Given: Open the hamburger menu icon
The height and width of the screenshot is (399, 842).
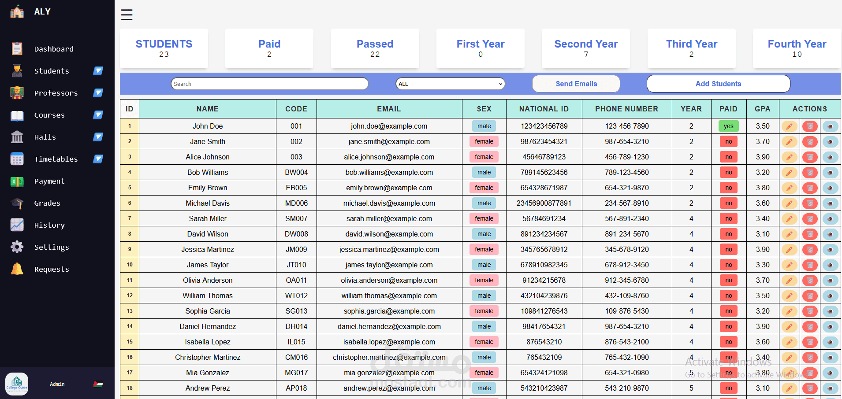Looking at the screenshot, I should [x=127, y=15].
